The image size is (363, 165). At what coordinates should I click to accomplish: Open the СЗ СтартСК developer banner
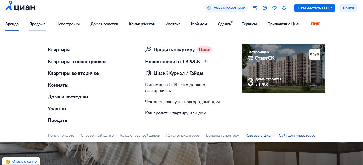[x=284, y=68]
